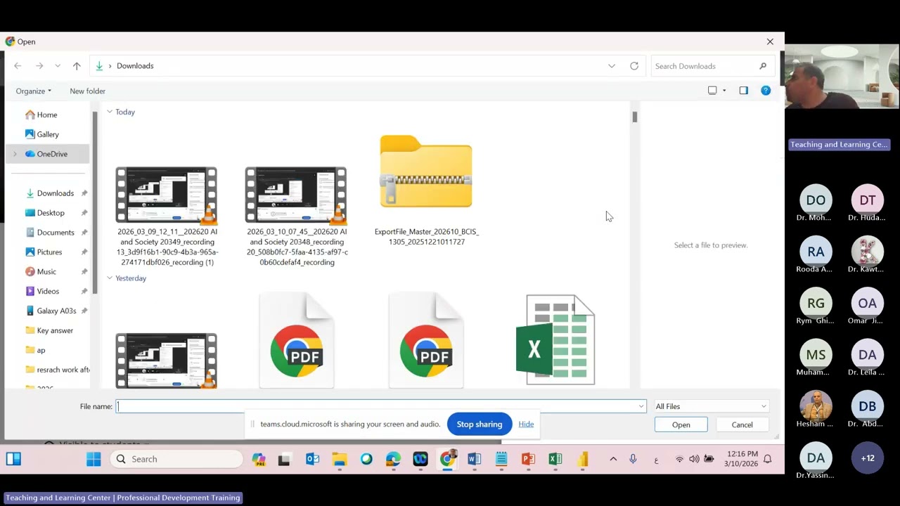The width and height of the screenshot is (900, 506).
Task: Select the video file under Yesterday
Action: click(167, 360)
